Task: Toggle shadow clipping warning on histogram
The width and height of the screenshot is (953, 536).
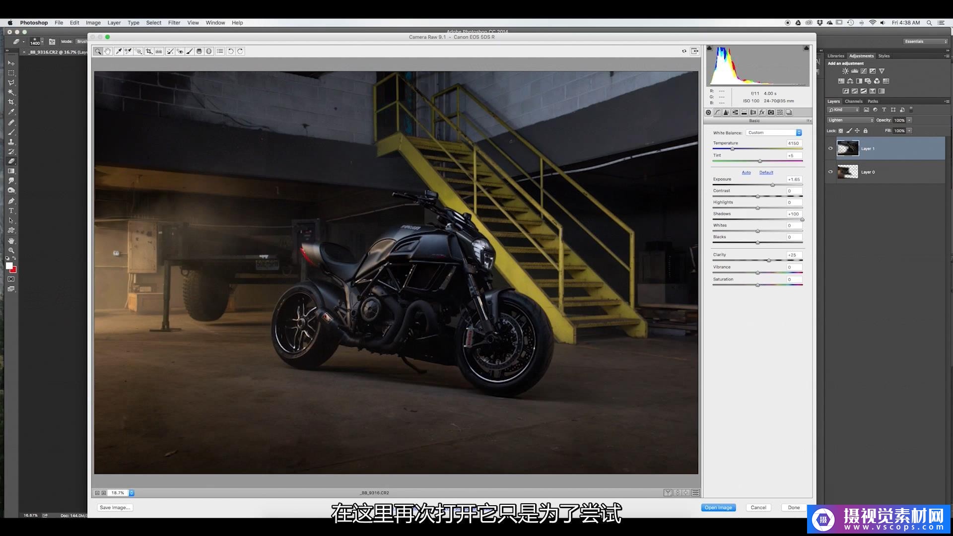Action: (709, 48)
